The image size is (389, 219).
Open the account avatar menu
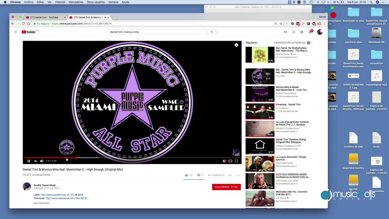[x=320, y=32]
